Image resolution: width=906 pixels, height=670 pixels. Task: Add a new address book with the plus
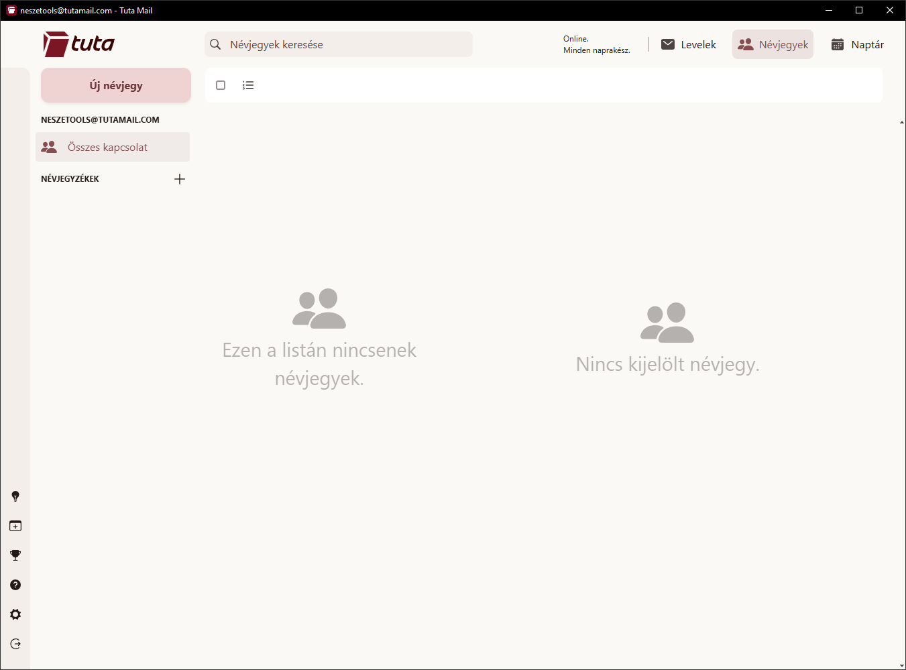tap(179, 178)
